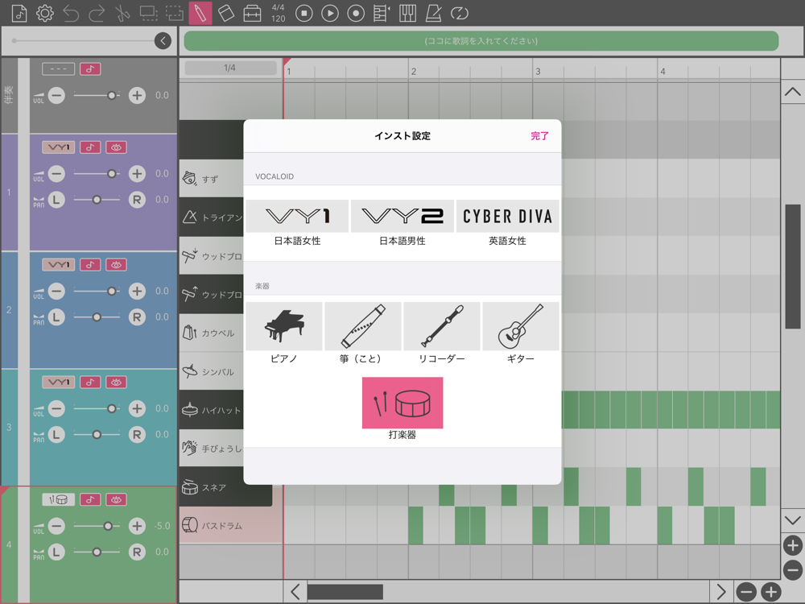Image resolution: width=805 pixels, height=604 pixels.
Task: Tap the pink 完了 done button
Action: [x=539, y=136]
